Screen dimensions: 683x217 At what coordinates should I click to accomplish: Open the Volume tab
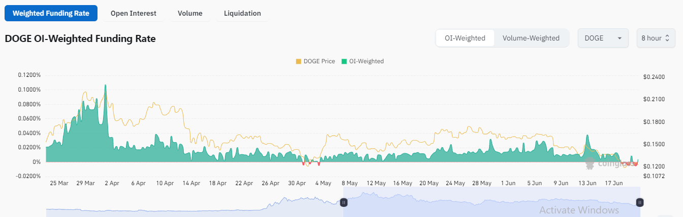coord(190,13)
